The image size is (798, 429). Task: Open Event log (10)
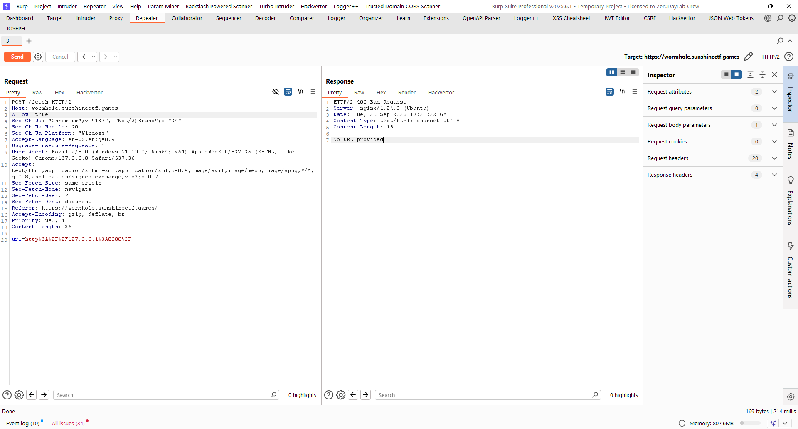pyautogui.click(x=23, y=423)
